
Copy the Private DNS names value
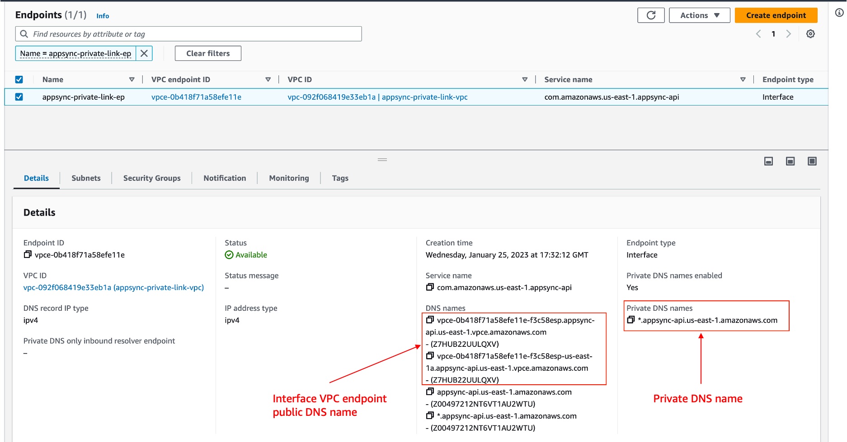coord(631,319)
